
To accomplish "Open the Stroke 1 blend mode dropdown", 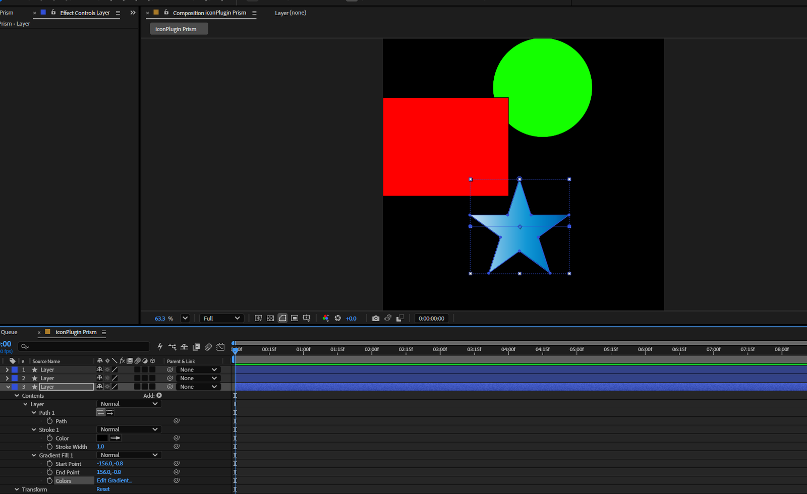I will pyautogui.click(x=129, y=429).
